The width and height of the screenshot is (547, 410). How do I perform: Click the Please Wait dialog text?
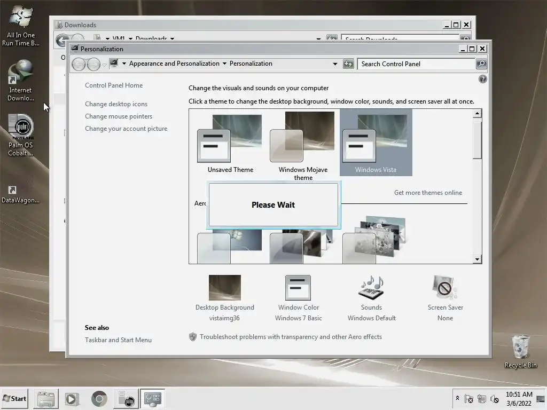273,204
